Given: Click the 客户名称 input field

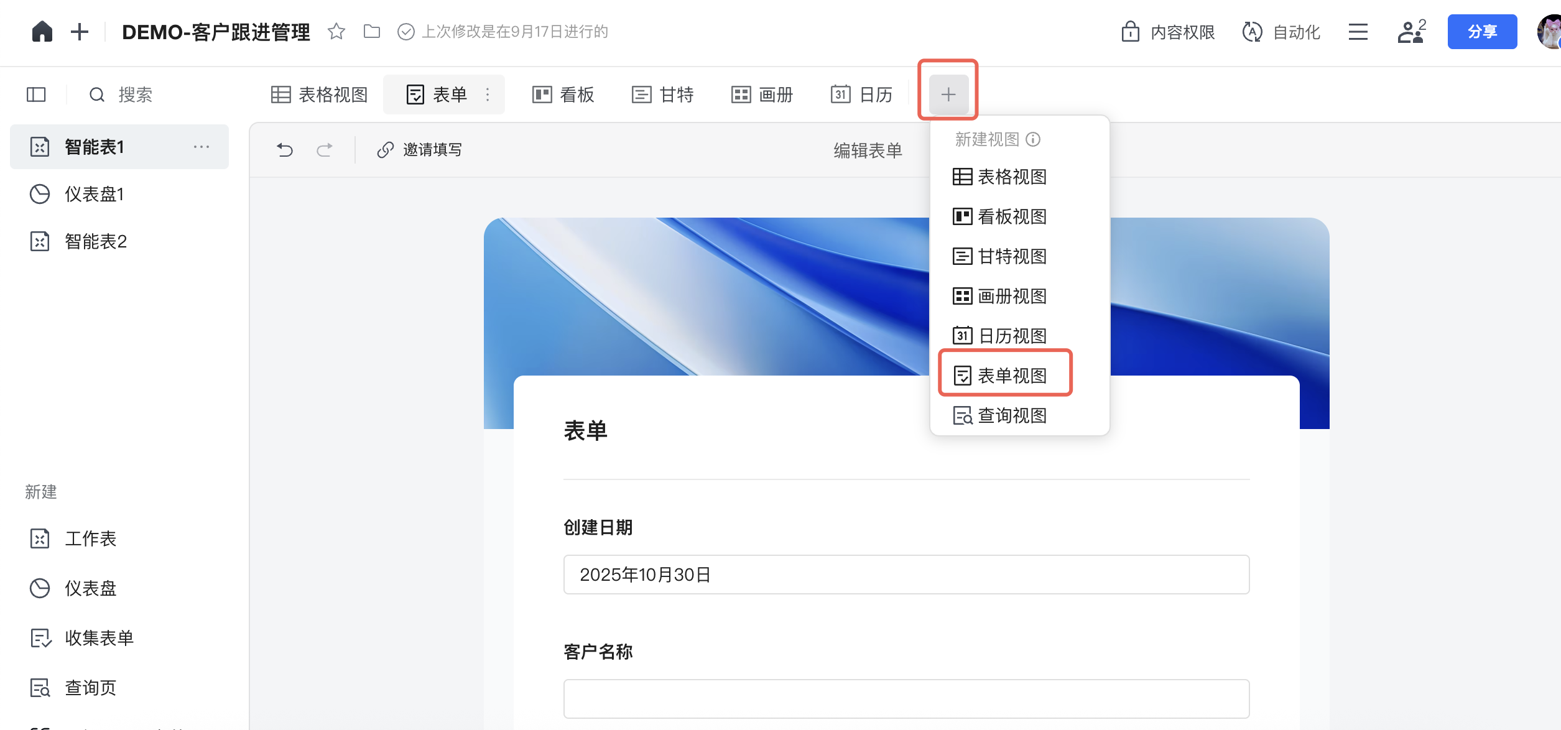Looking at the screenshot, I should pyautogui.click(x=906, y=699).
